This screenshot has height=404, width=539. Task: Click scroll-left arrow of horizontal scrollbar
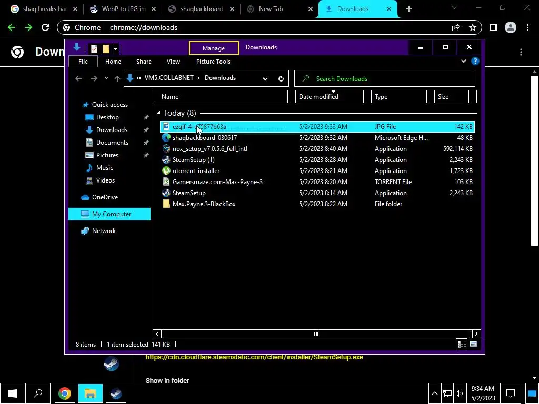(157, 334)
